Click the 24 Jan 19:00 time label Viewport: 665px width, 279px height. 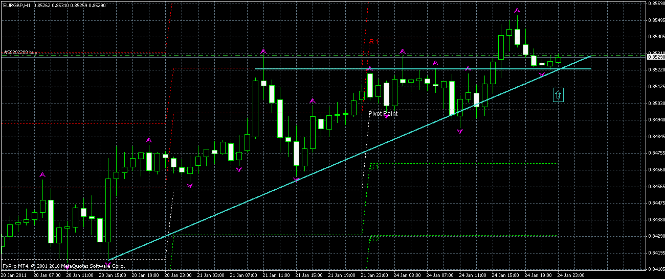click(x=538, y=275)
